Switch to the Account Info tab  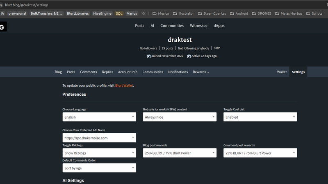pos(128,72)
